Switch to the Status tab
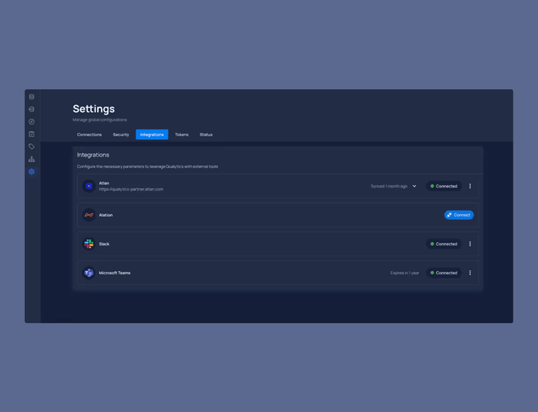Image resolution: width=538 pixels, height=412 pixels. [x=206, y=135]
